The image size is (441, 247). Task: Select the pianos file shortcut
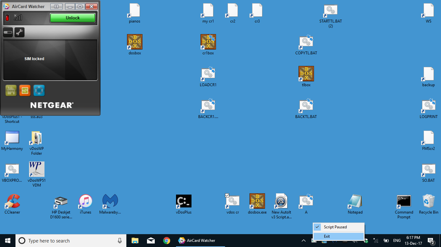point(135,13)
